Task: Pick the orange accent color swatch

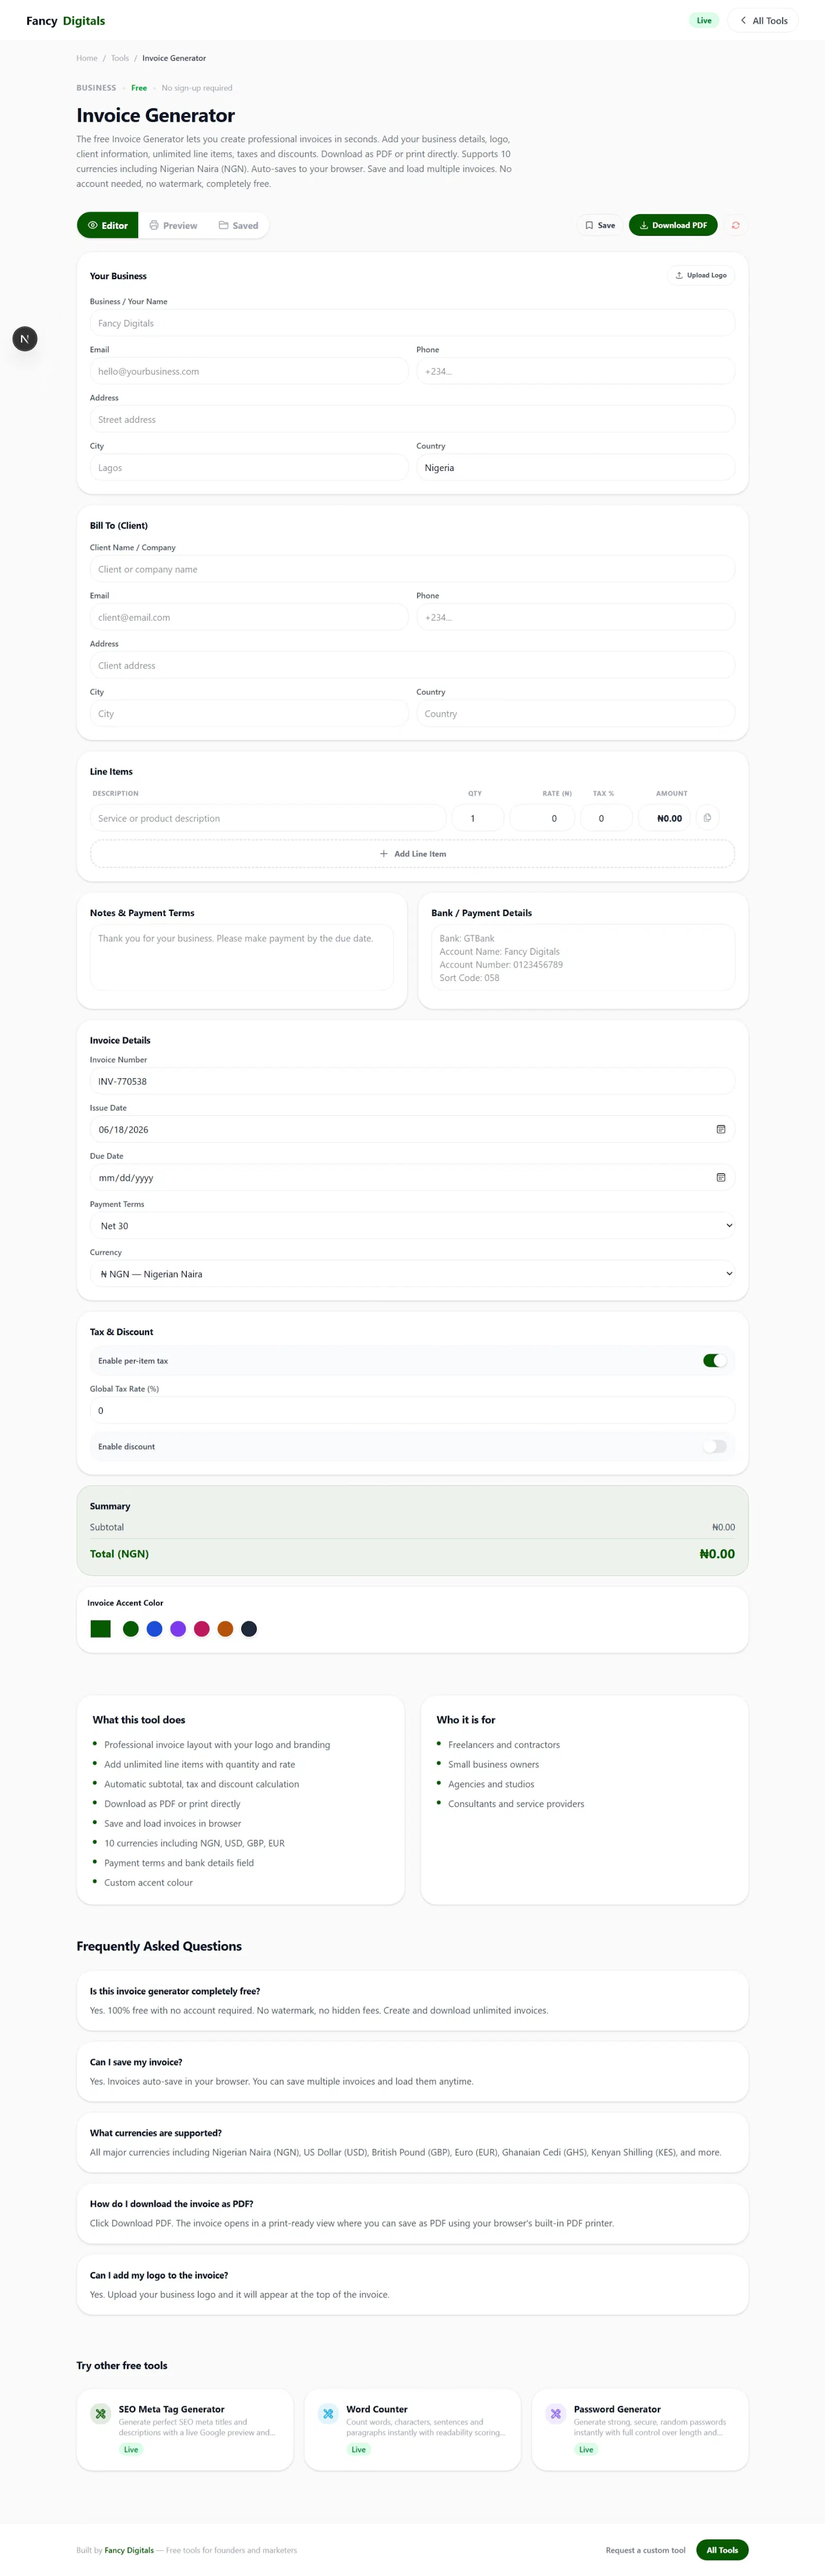Action: [225, 1629]
